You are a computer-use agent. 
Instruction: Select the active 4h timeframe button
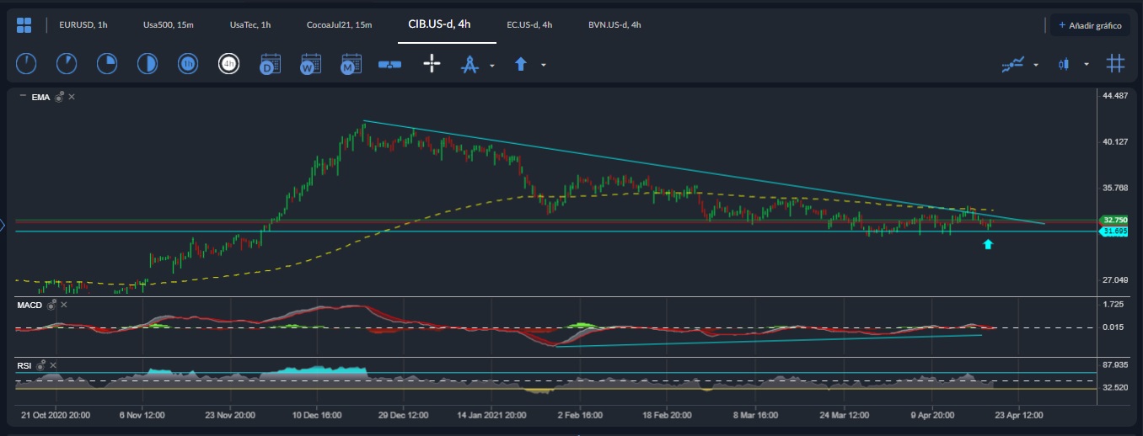[228, 64]
